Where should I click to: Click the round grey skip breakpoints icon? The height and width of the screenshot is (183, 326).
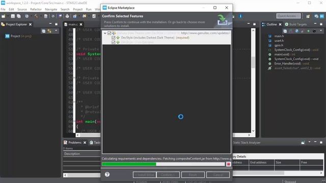click(53, 16)
